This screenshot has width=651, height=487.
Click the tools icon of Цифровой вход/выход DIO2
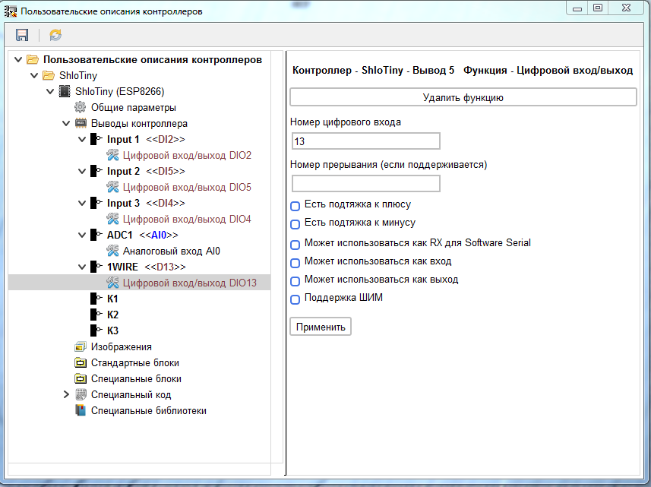point(112,155)
